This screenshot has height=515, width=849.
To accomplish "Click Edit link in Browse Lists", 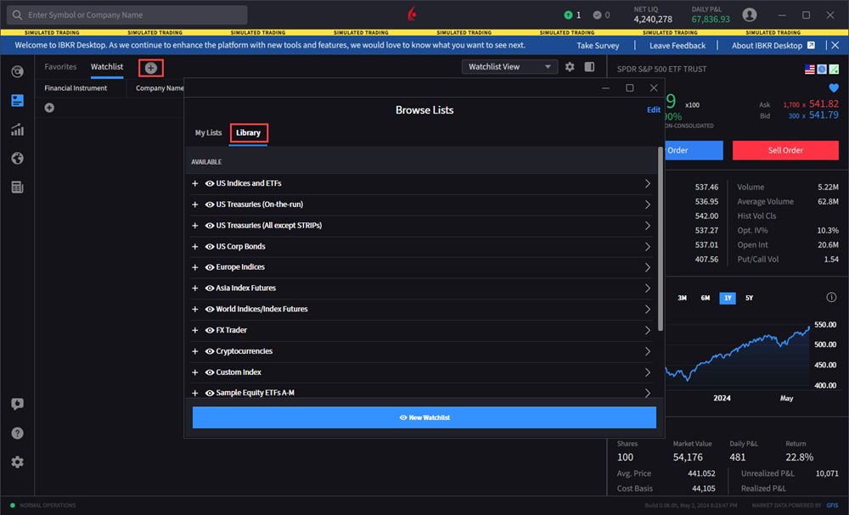I will point(654,109).
